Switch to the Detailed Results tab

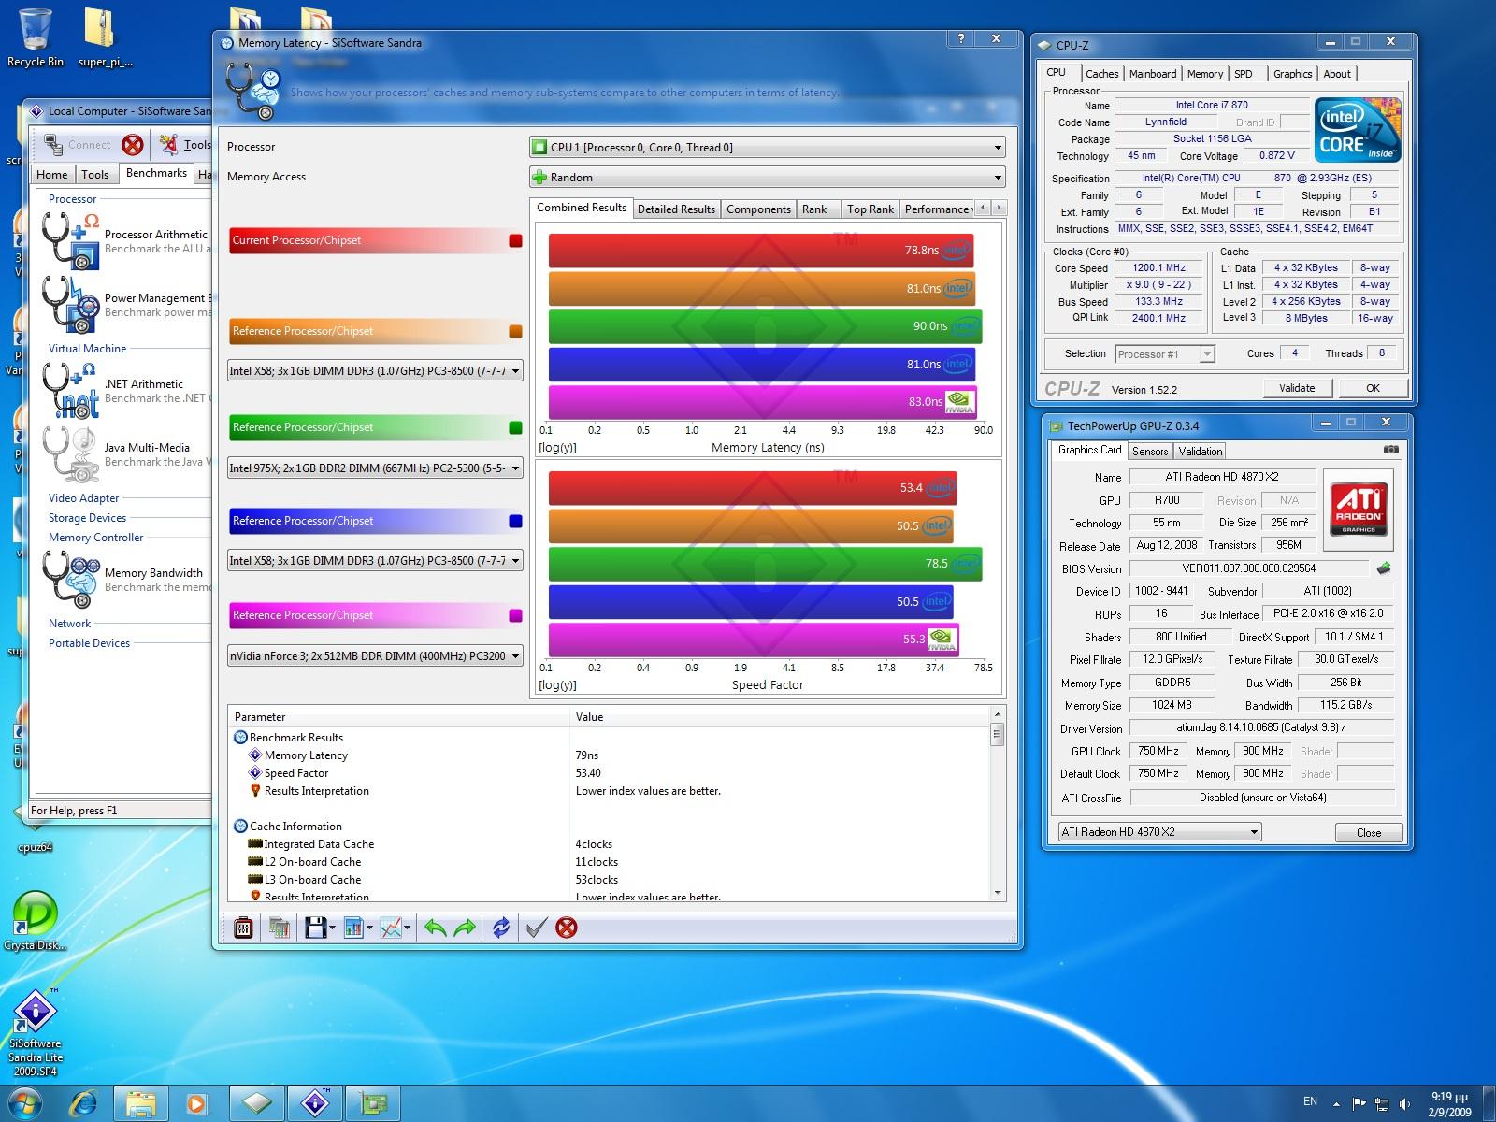click(x=675, y=209)
